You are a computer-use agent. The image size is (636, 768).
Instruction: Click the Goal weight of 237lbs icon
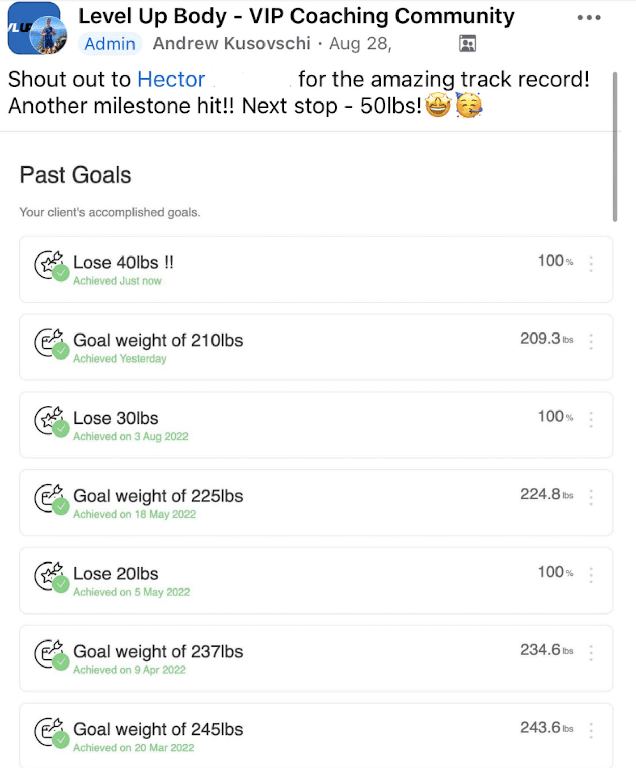[x=51, y=654]
